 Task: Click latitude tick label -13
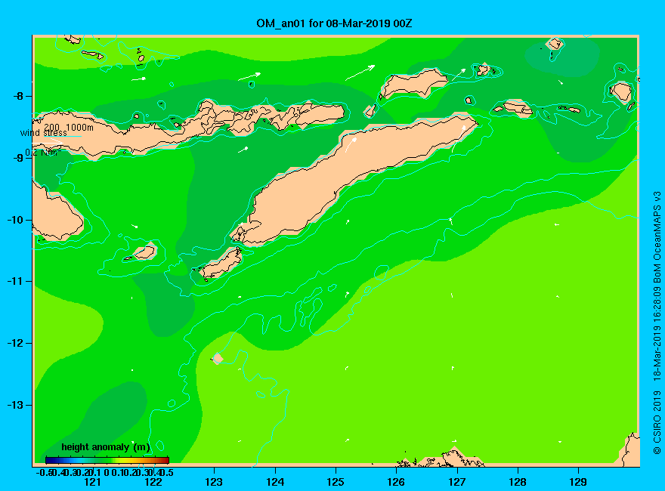coord(15,405)
